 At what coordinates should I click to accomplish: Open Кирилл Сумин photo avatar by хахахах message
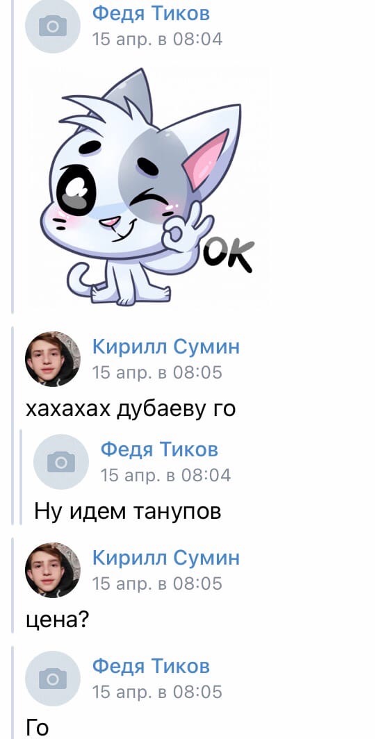[x=52, y=358]
